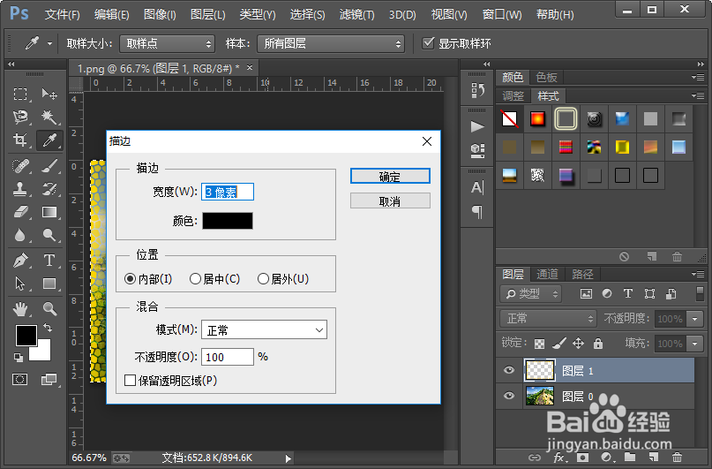The width and height of the screenshot is (712, 469).
Task: Open the 滤镜(T) menu
Action: tap(357, 14)
